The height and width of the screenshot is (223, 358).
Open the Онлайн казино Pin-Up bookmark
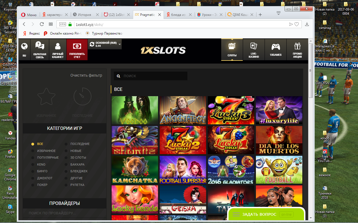(x=63, y=33)
